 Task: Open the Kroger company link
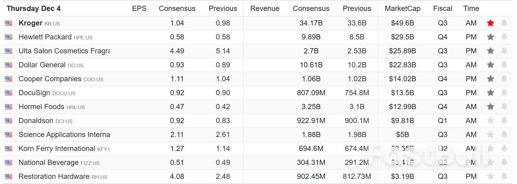tap(30, 23)
